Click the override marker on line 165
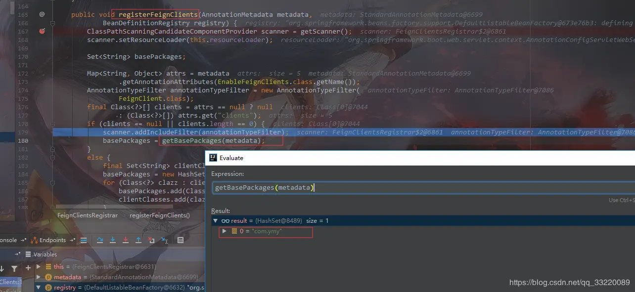The width and height of the screenshot is (635, 292). (x=42, y=14)
